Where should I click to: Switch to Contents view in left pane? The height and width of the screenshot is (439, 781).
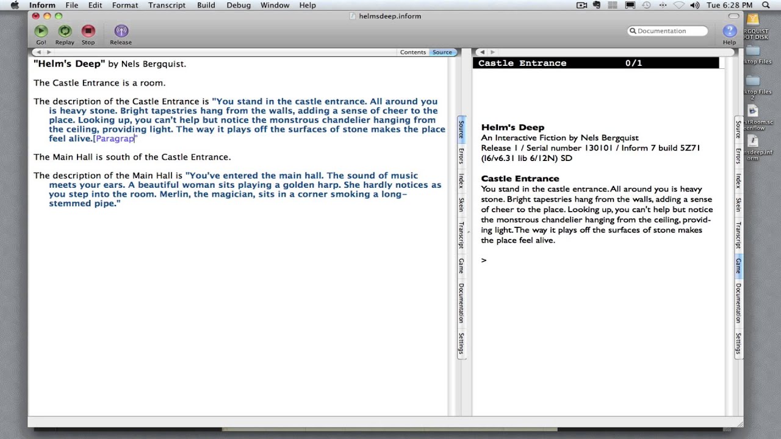coord(413,52)
